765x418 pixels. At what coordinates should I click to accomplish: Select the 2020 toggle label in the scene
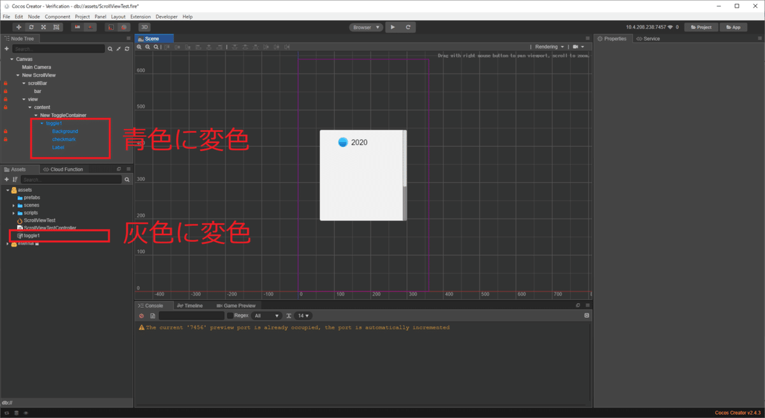pos(359,142)
